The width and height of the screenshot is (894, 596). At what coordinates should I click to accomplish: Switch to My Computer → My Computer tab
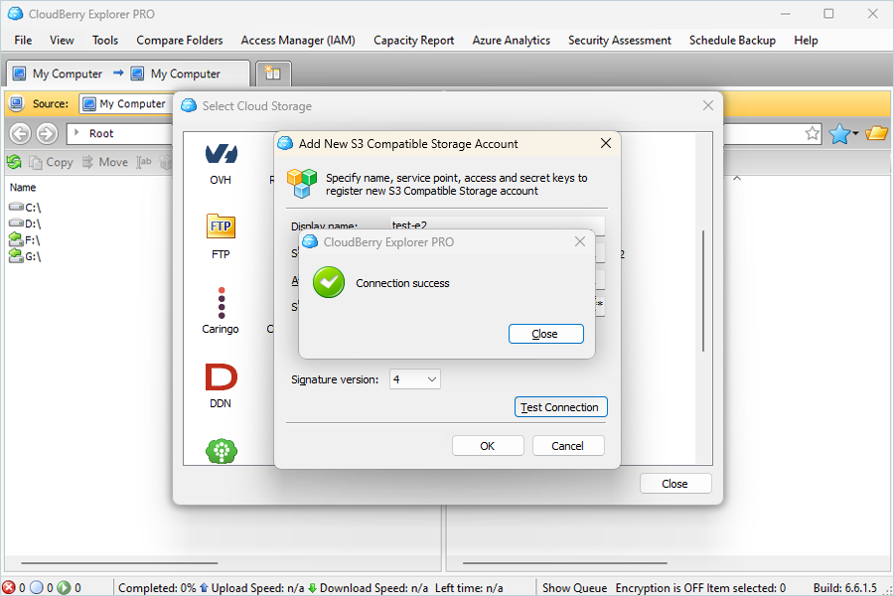(128, 74)
